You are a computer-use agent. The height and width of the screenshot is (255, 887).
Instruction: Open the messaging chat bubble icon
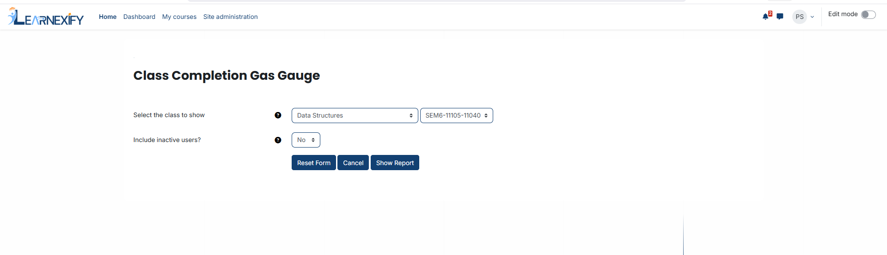(780, 17)
